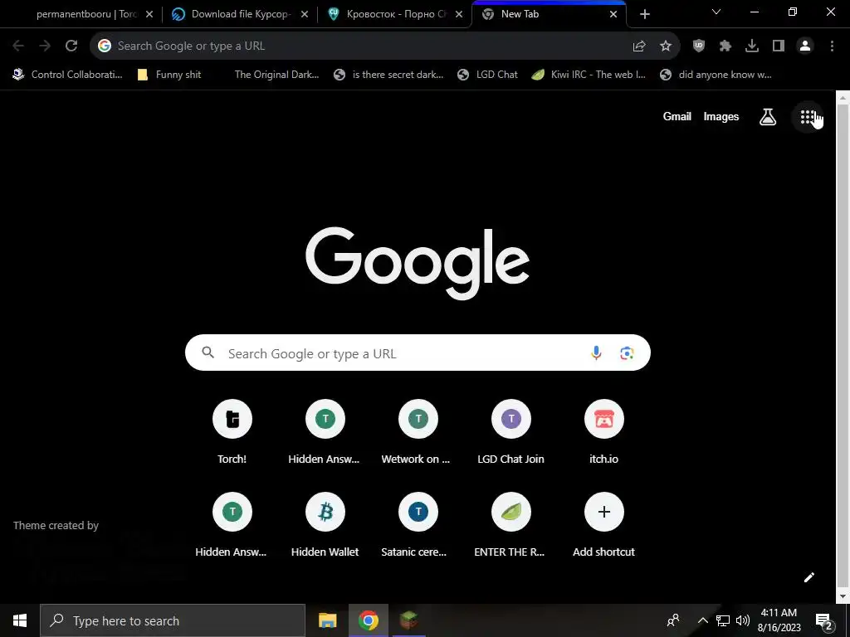Open the Chrome profile avatar
Image resolution: width=850 pixels, height=637 pixels.
coord(805,46)
